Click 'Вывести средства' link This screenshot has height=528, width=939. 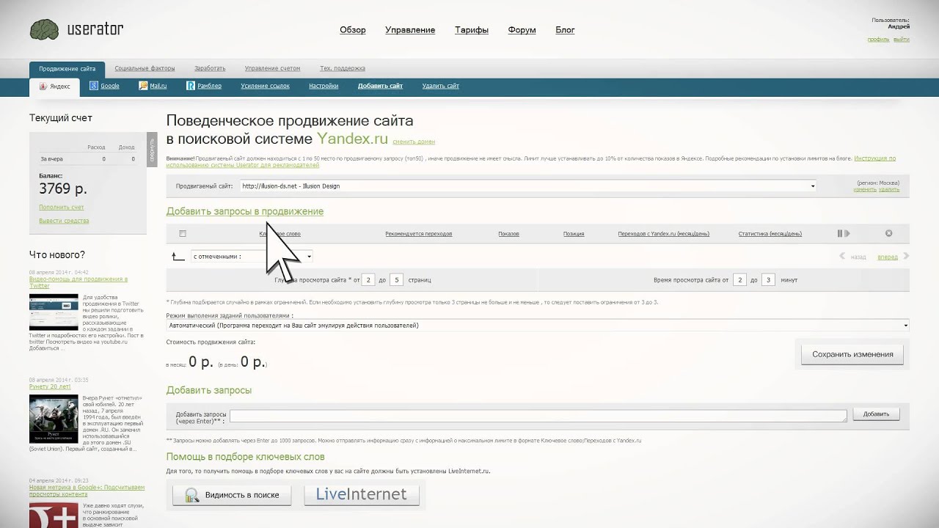click(x=64, y=221)
